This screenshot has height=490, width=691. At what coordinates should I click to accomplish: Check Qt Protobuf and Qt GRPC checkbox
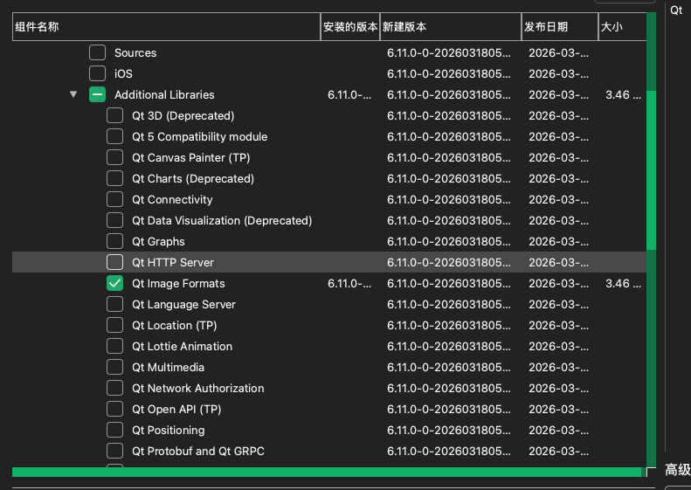[114, 451]
